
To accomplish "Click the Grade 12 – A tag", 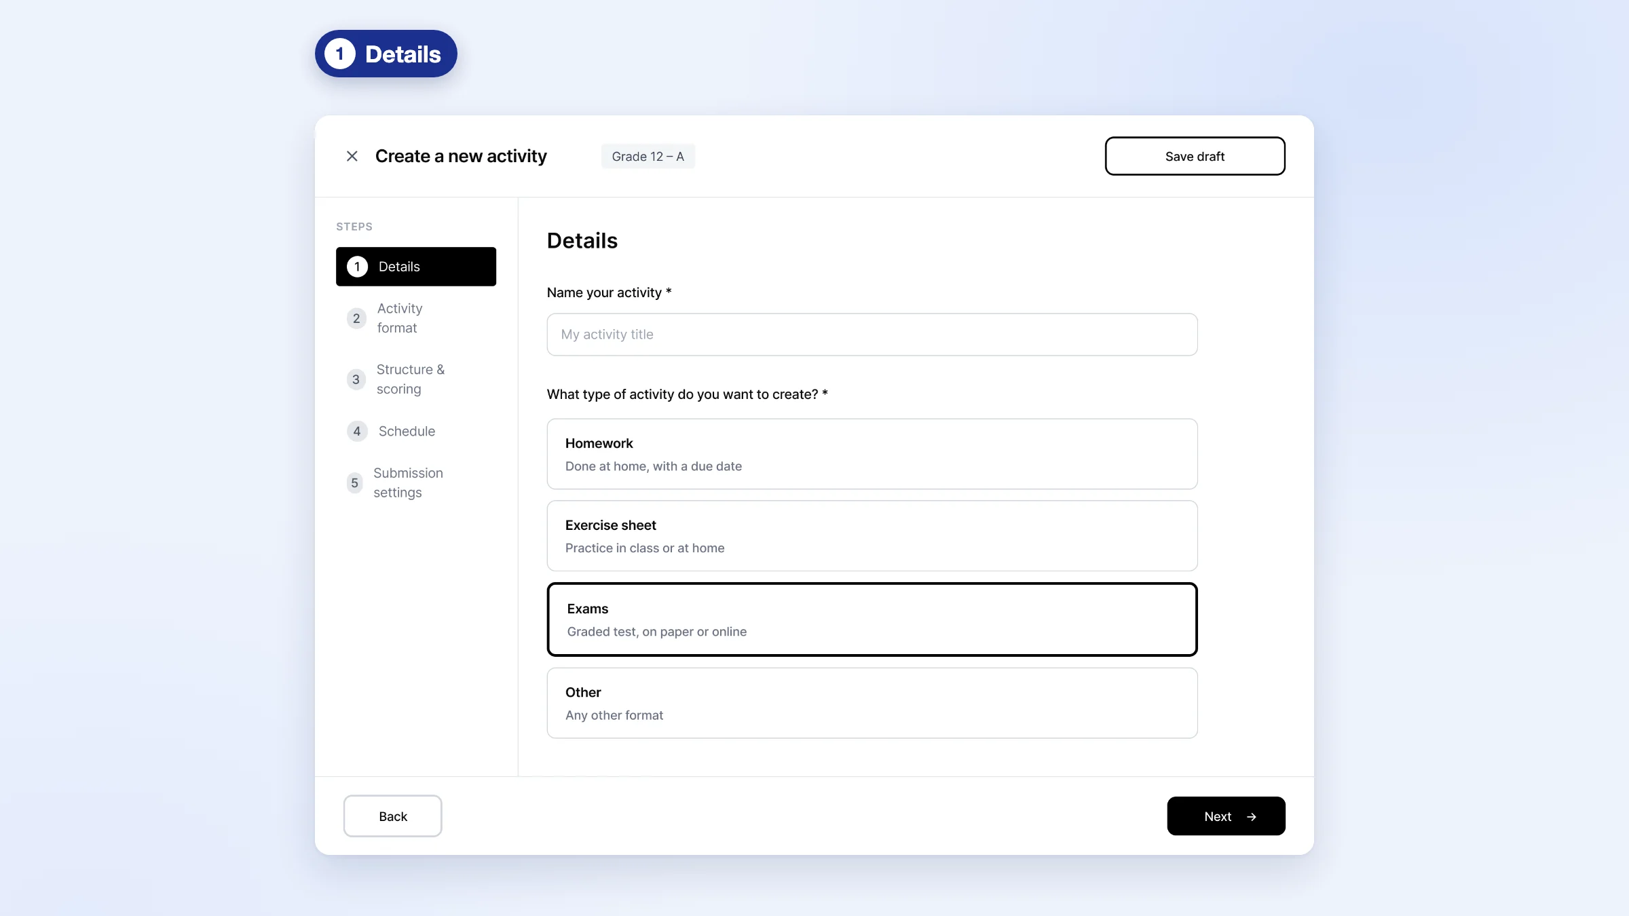I will point(648,156).
